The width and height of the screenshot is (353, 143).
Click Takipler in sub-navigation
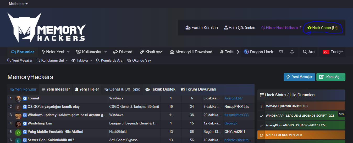tap(80, 60)
